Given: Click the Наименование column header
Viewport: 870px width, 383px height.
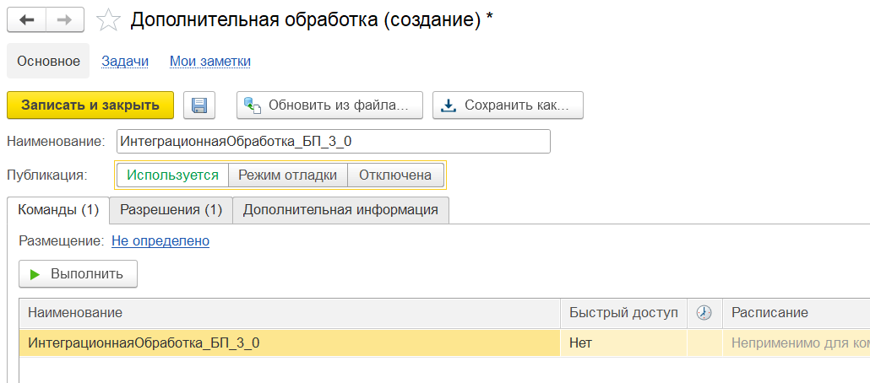Looking at the screenshot, I should tap(289, 313).
